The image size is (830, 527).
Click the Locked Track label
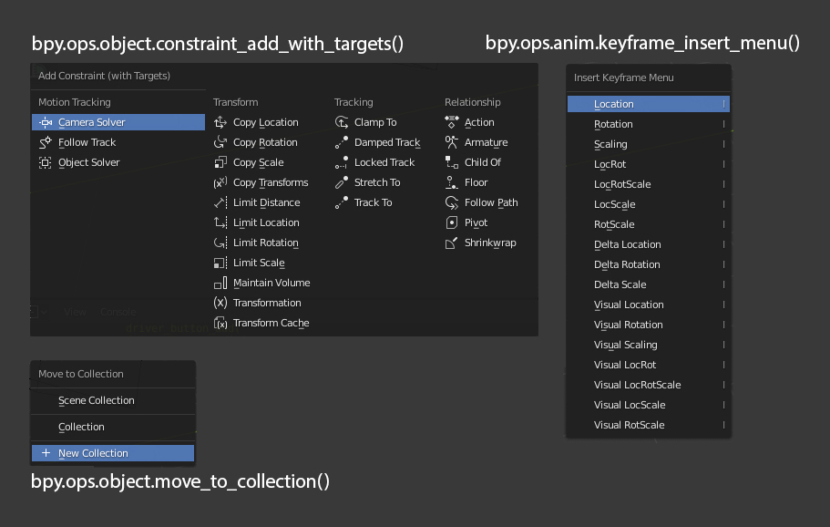(x=384, y=162)
